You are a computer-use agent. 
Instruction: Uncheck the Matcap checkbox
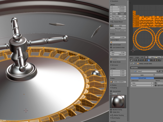point(111,94)
